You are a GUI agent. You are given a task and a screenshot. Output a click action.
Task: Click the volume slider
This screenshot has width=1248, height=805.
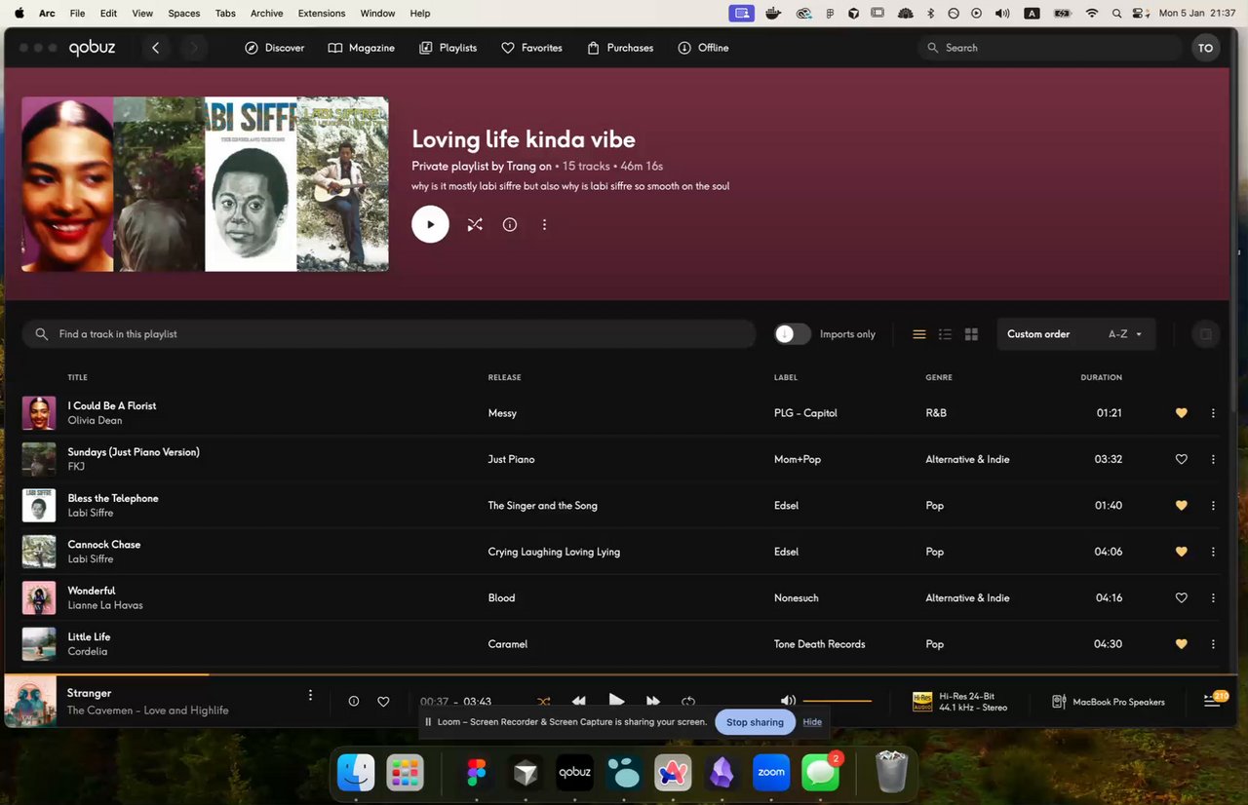[x=838, y=701]
